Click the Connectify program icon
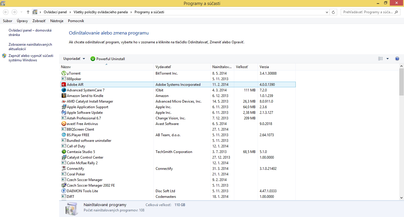This screenshot has width=404, height=217. [64, 168]
